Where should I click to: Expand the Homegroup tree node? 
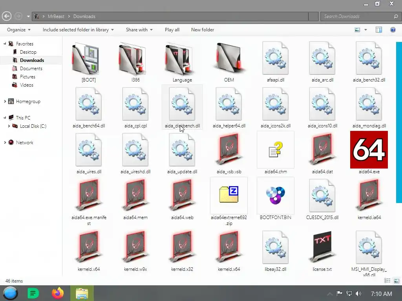(x=5, y=102)
